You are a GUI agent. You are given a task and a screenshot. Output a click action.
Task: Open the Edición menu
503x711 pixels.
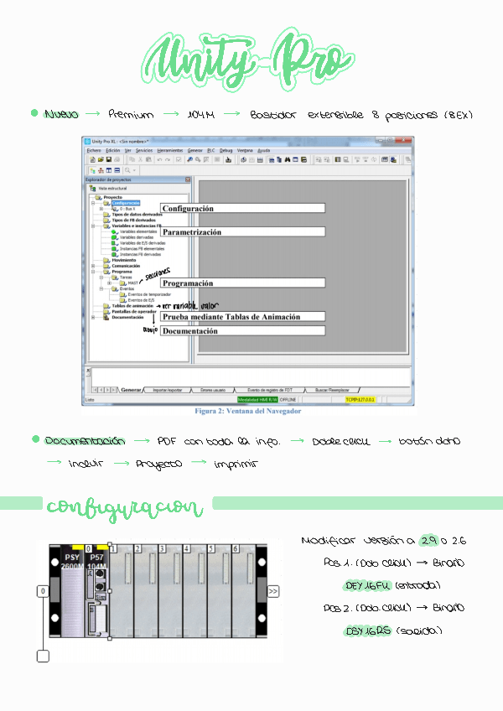pyautogui.click(x=113, y=151)
